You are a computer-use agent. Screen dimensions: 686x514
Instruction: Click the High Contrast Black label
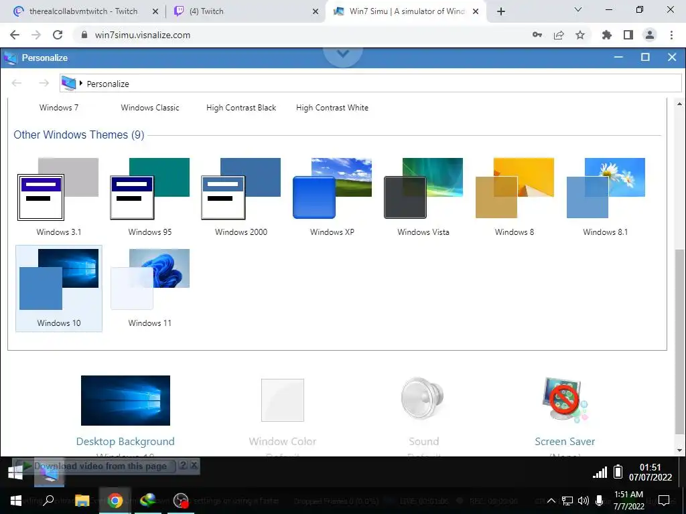pyautogui.click(x=241, y=108)
